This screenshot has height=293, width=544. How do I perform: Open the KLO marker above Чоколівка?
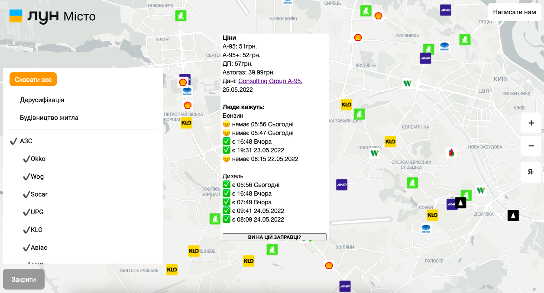[x=390, y=142]
